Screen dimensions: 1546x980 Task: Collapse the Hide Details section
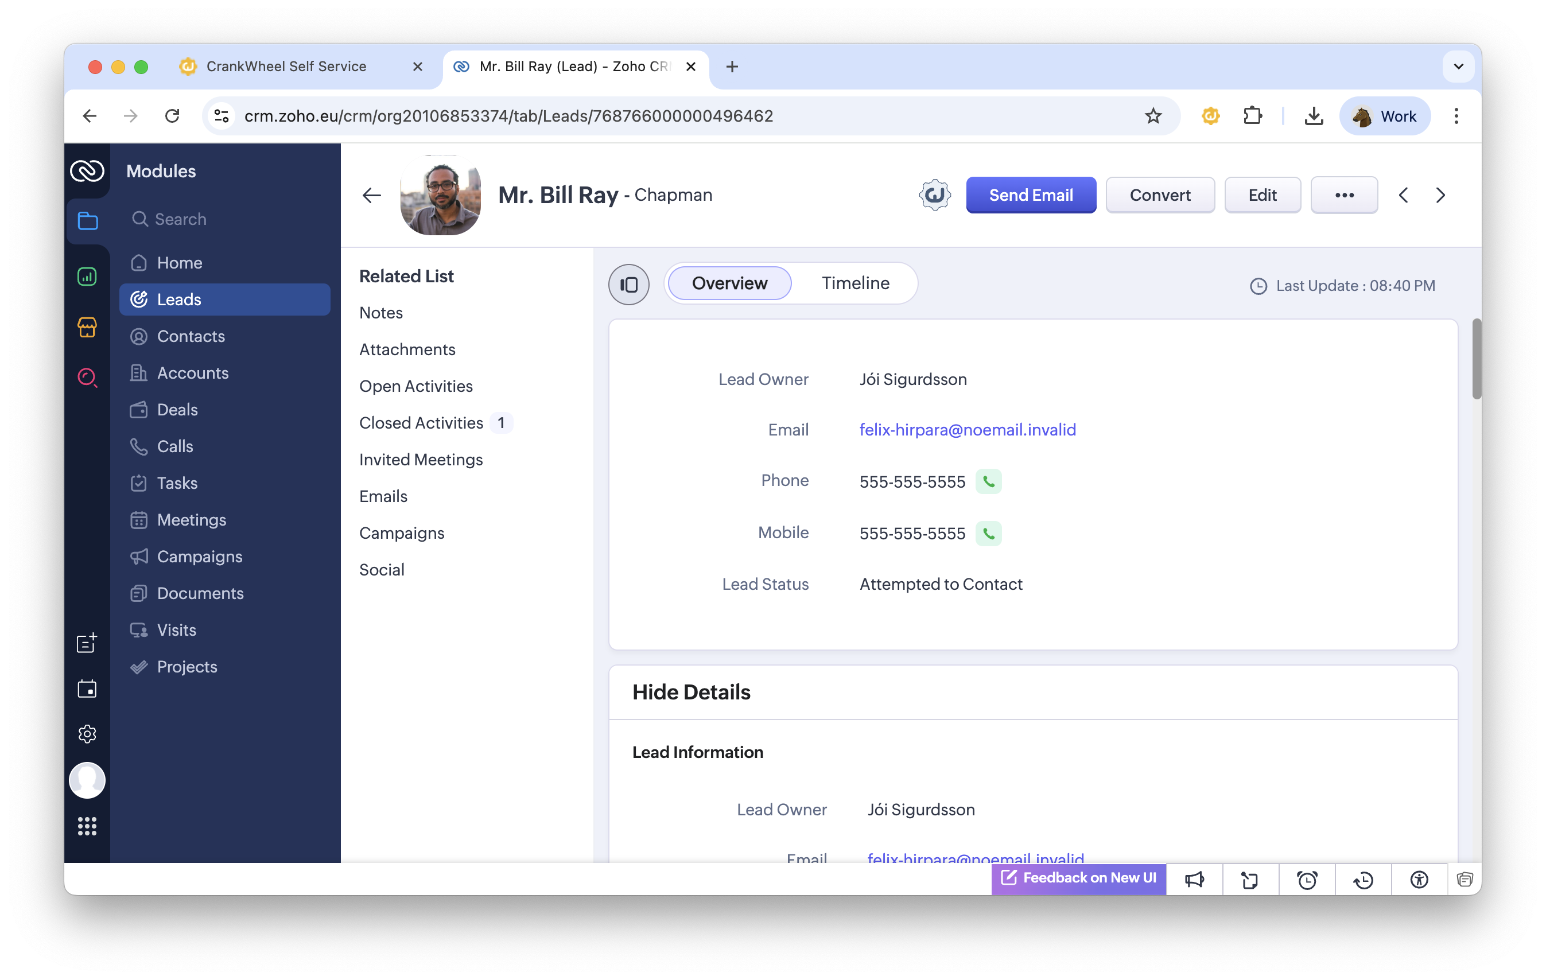coord(691,692)
